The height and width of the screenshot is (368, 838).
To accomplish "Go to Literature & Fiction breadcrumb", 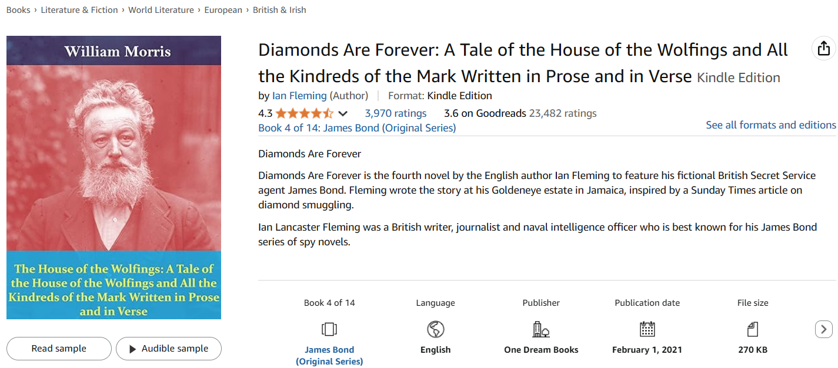I will [79, 10].
